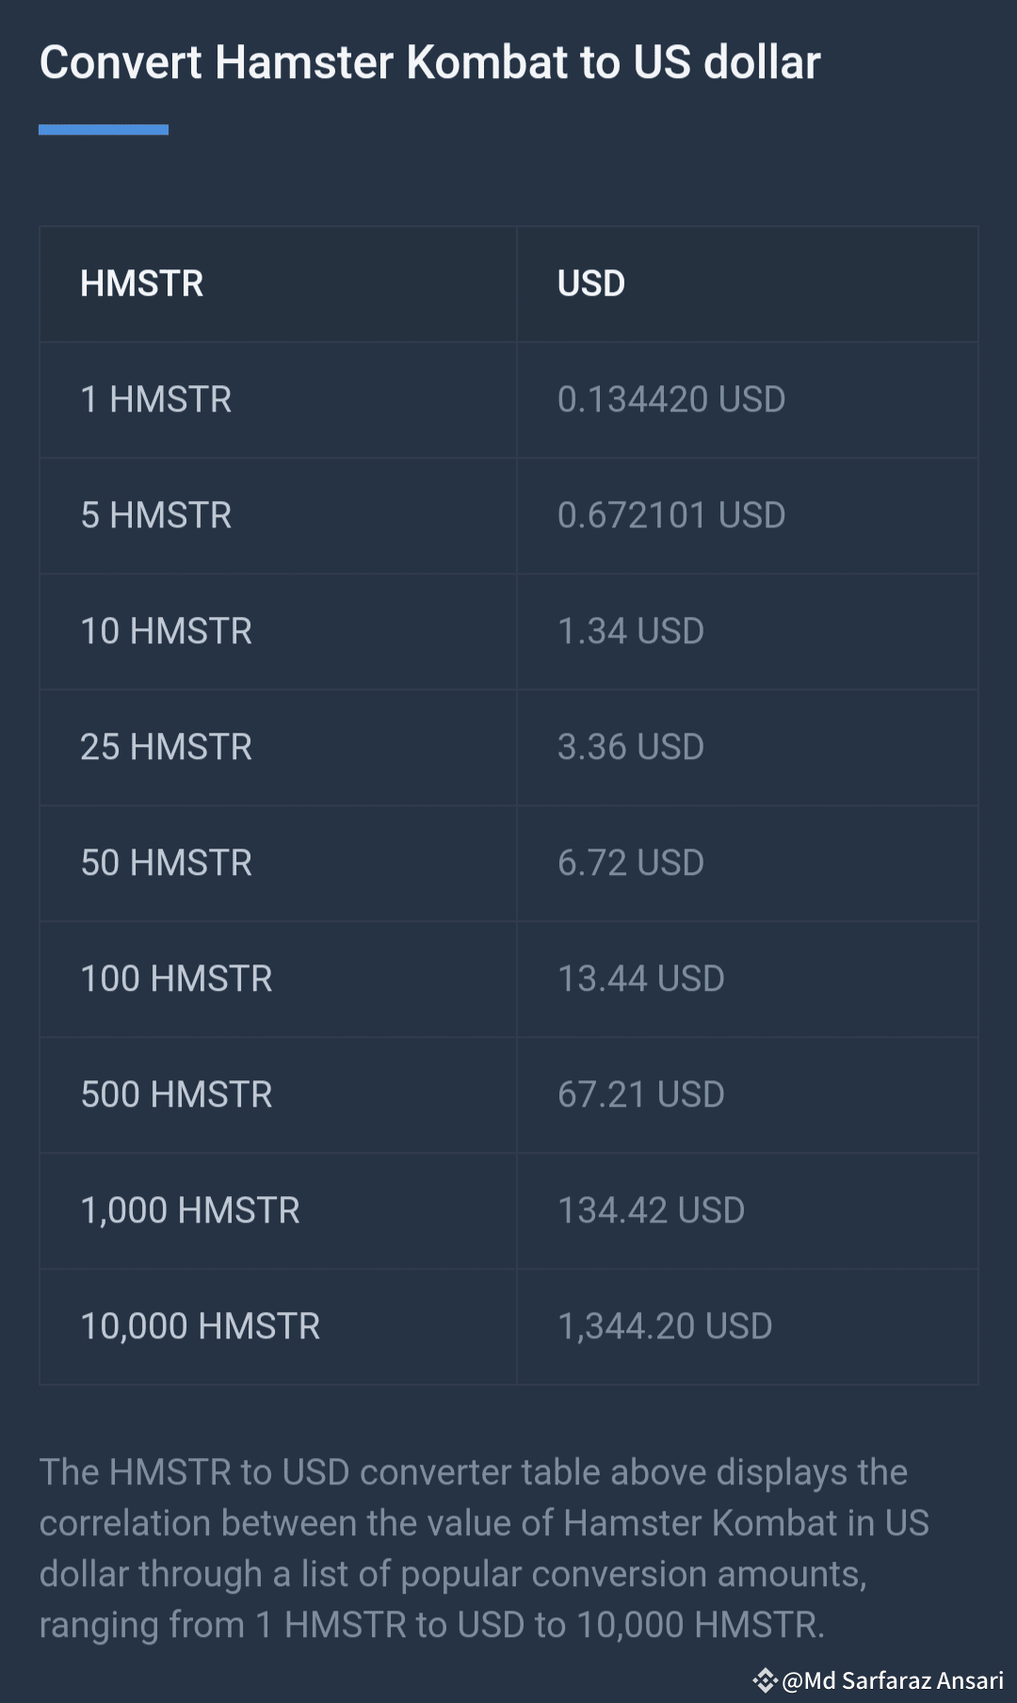Click the 1,344.20 USD value
The image size is (1017, 1703).
tap(665, 1326)
